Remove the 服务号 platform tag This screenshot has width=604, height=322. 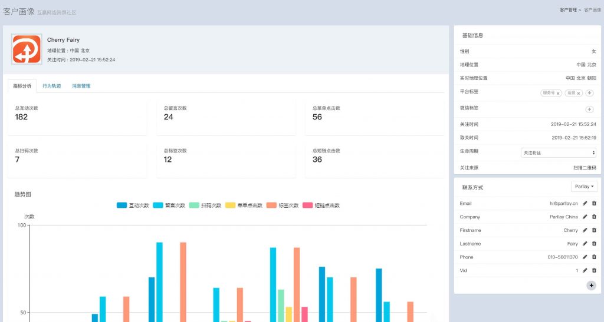click(x=558, y=94)
